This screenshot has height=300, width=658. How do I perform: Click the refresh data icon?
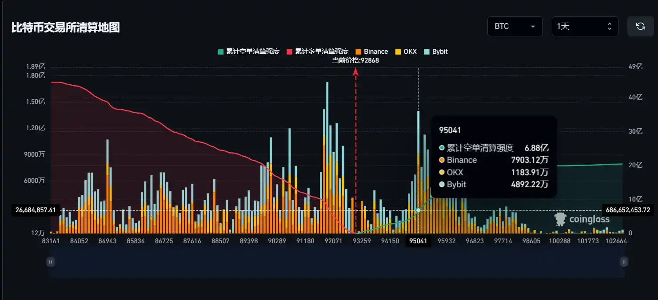click(x=640, y=26)
